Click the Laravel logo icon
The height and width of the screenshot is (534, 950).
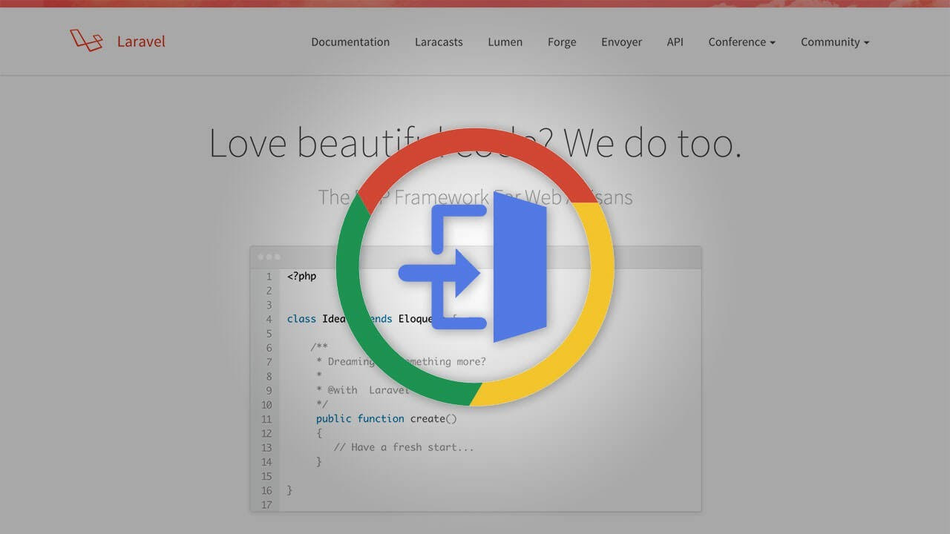coord(86,41)
